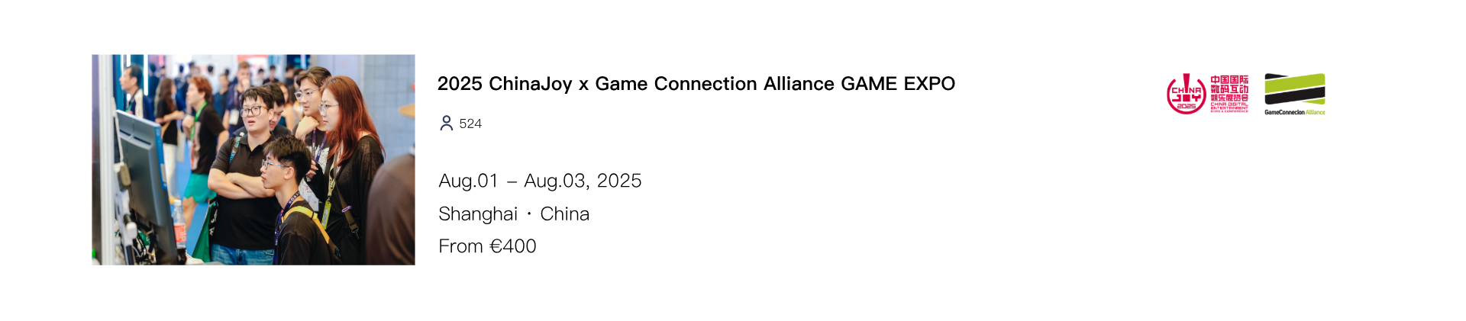The height and width of the screenshot is (321, 1466).
Task: Click the red-haired woman in the photo
Action: coord(348,152)
